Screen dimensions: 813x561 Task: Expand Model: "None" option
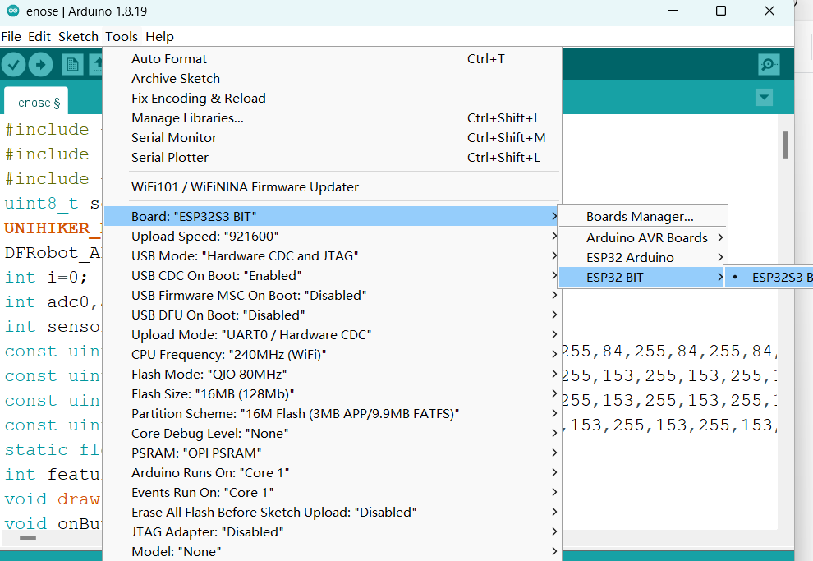coord(333,551)
